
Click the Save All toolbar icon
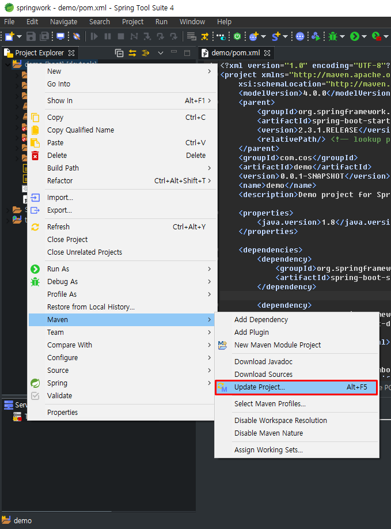[x=44, y=36]
